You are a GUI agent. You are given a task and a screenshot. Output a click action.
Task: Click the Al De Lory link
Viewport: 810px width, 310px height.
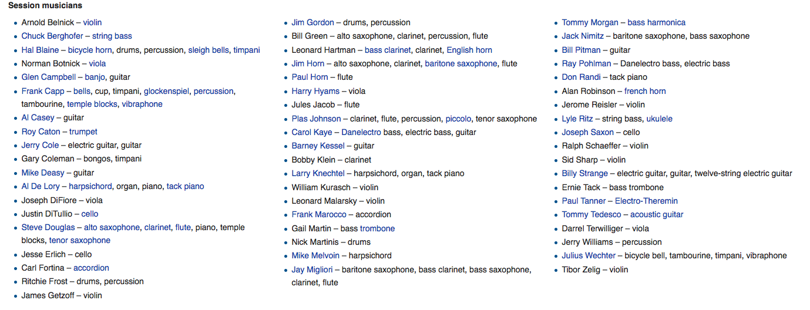[41, 186]
